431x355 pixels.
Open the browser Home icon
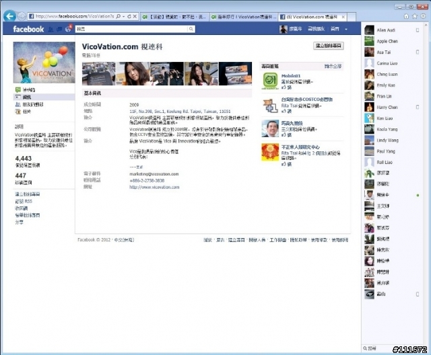click(406, 16)
